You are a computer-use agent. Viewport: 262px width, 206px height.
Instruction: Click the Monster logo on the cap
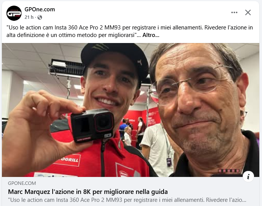click(x=100, y=46)
